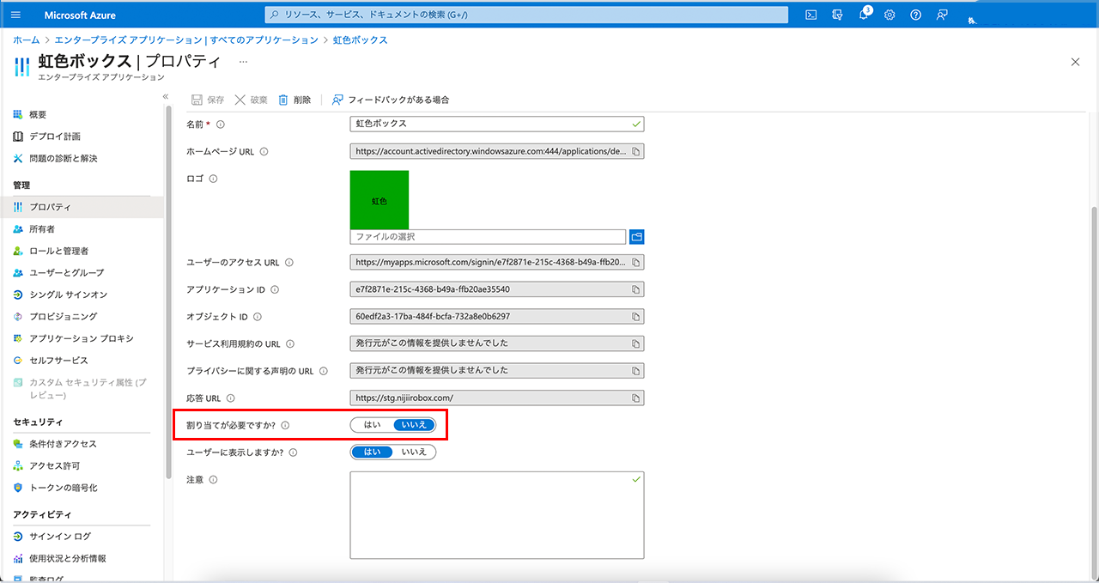1099x583 pixels.
Task: Click the logo file browse folder icon
Action: coord(636,236)
